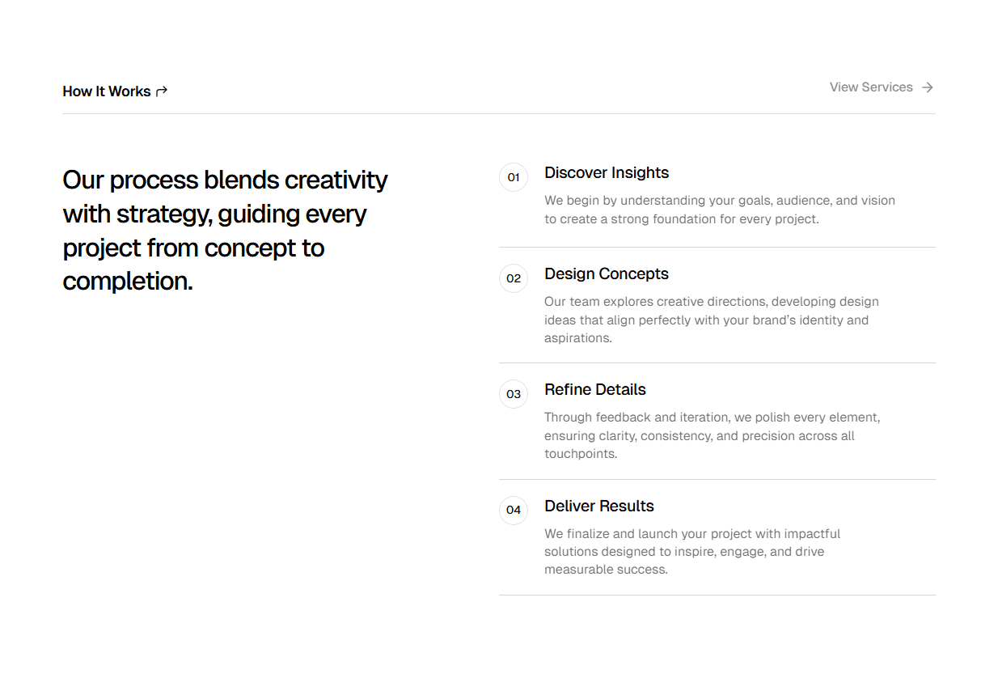Expand the Discover Insights step
Screen dimensions: 998x674
coord(607,172)
